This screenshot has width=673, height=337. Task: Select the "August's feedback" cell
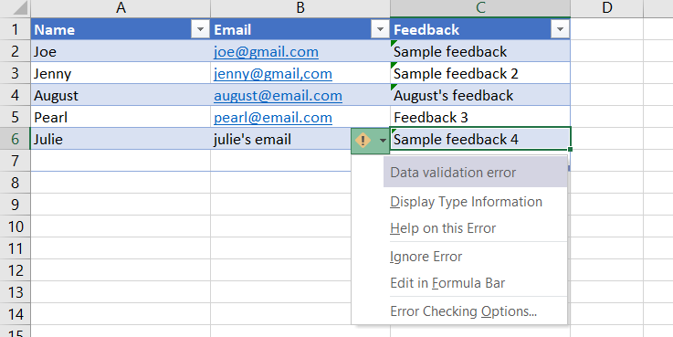[480, 95]
